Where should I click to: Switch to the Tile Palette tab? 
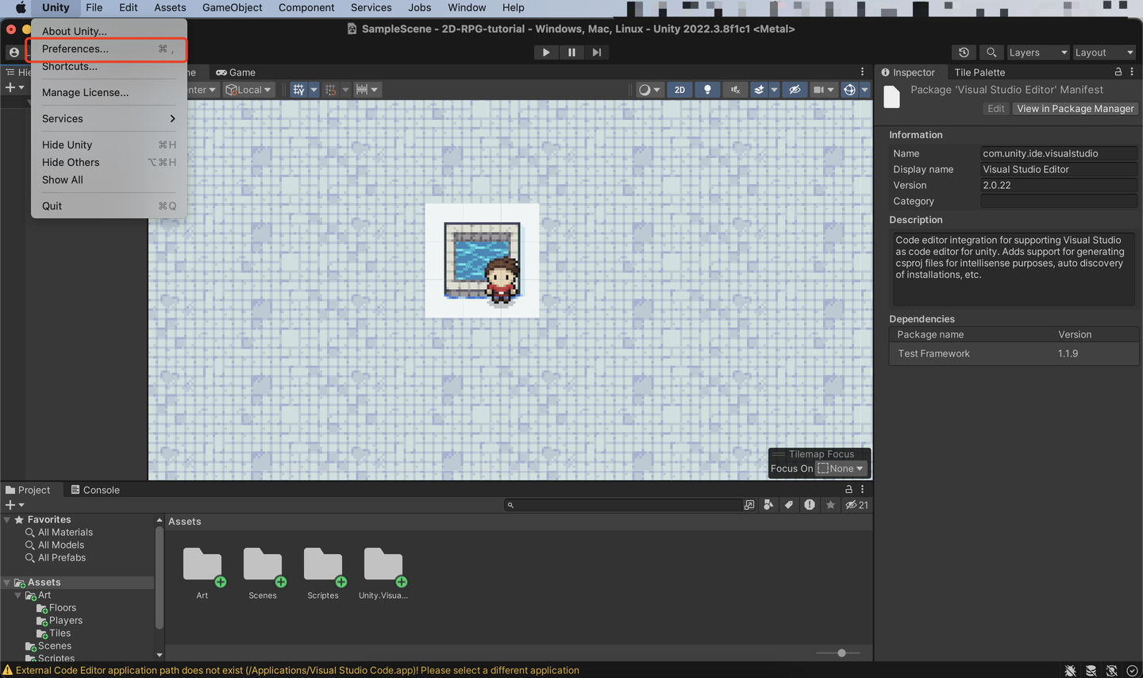(979, 72)
